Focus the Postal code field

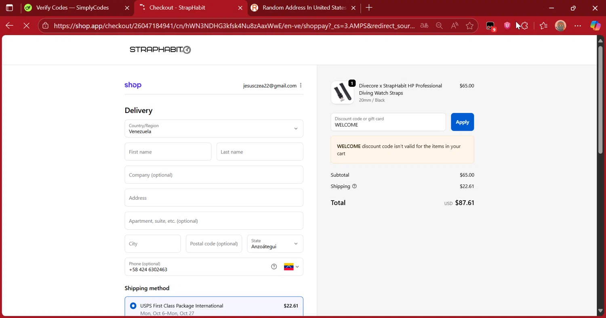tap(214, 244)
